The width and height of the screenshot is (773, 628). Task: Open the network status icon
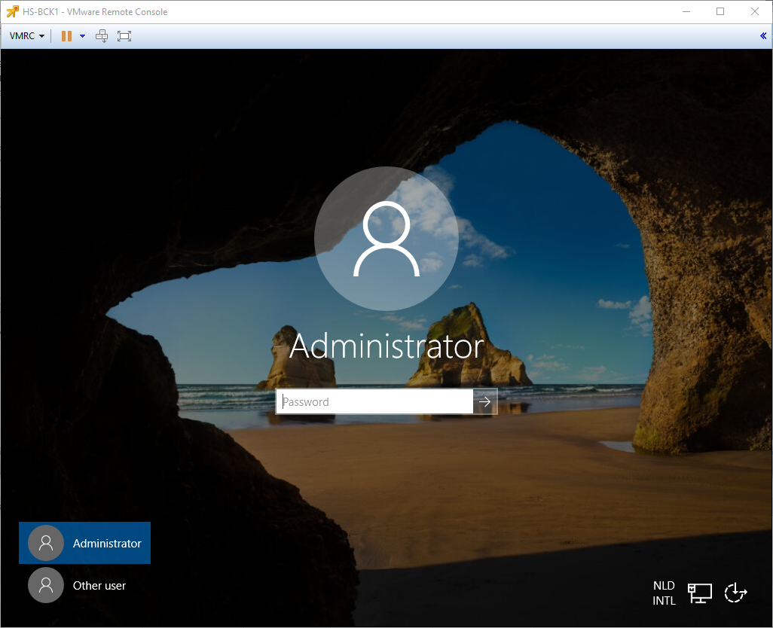[x=700, y=593]
